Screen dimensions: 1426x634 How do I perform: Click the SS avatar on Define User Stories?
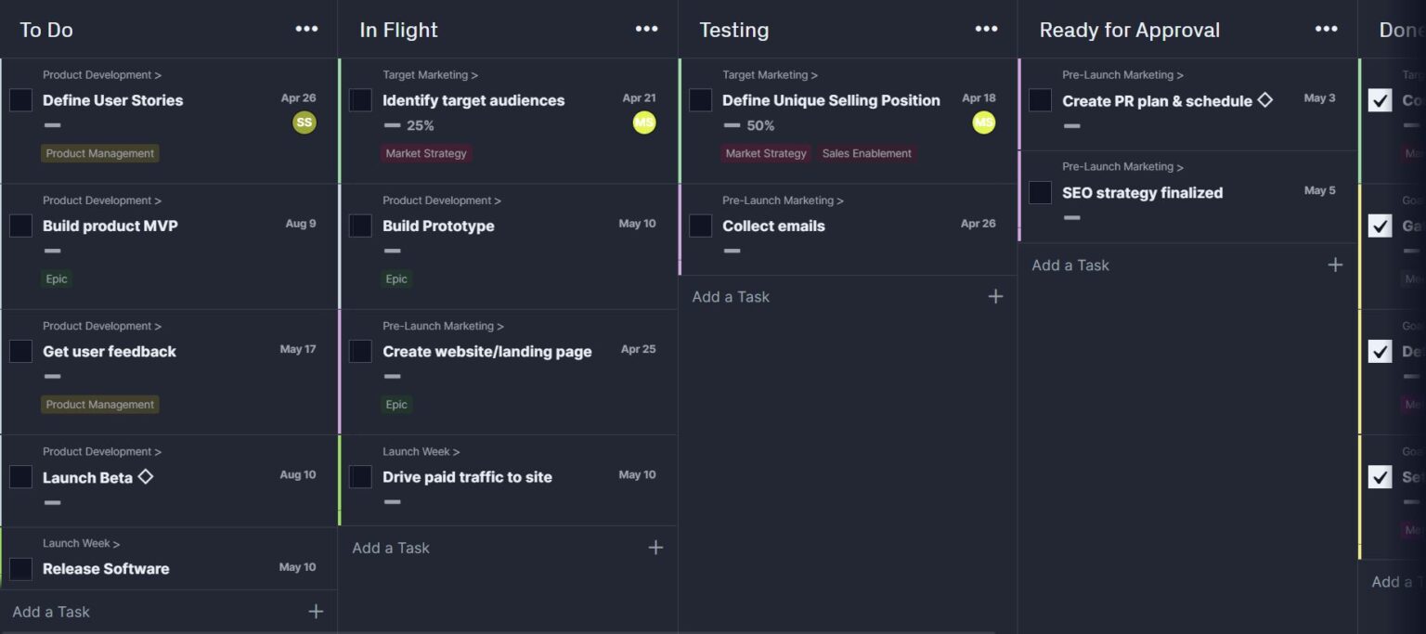304,122
